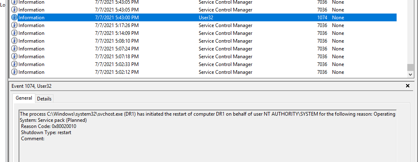Select the General tab
The height and width of the screenshot is (162, 418).
pyautogui.click(x=24, y=98)
